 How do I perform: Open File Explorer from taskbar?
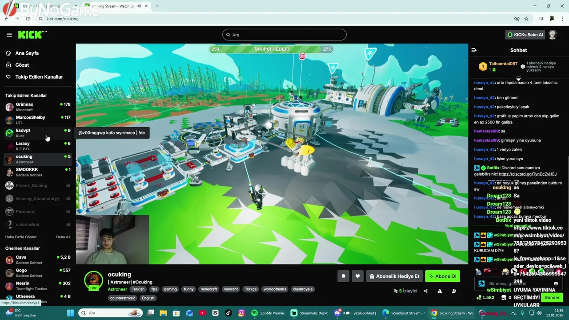click(x=164, y=313)
